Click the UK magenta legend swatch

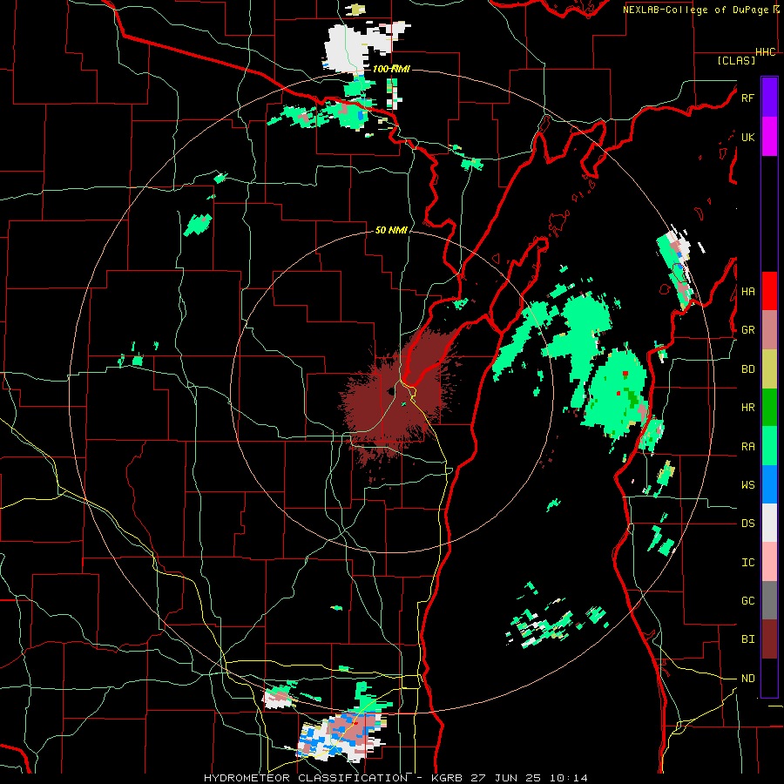pyautogui.click(x=769, y=137)
